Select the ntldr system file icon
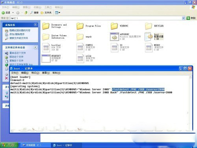Viewport: 197px width, 148px height. pos(80,58)
